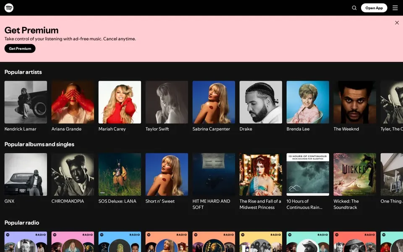Select the Kendrick Lamar name label
The image size is (403, 252).
[x=20, y=129]
